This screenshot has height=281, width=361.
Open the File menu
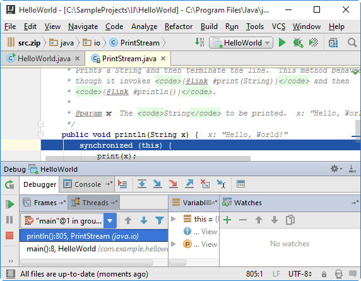[10, 27]
